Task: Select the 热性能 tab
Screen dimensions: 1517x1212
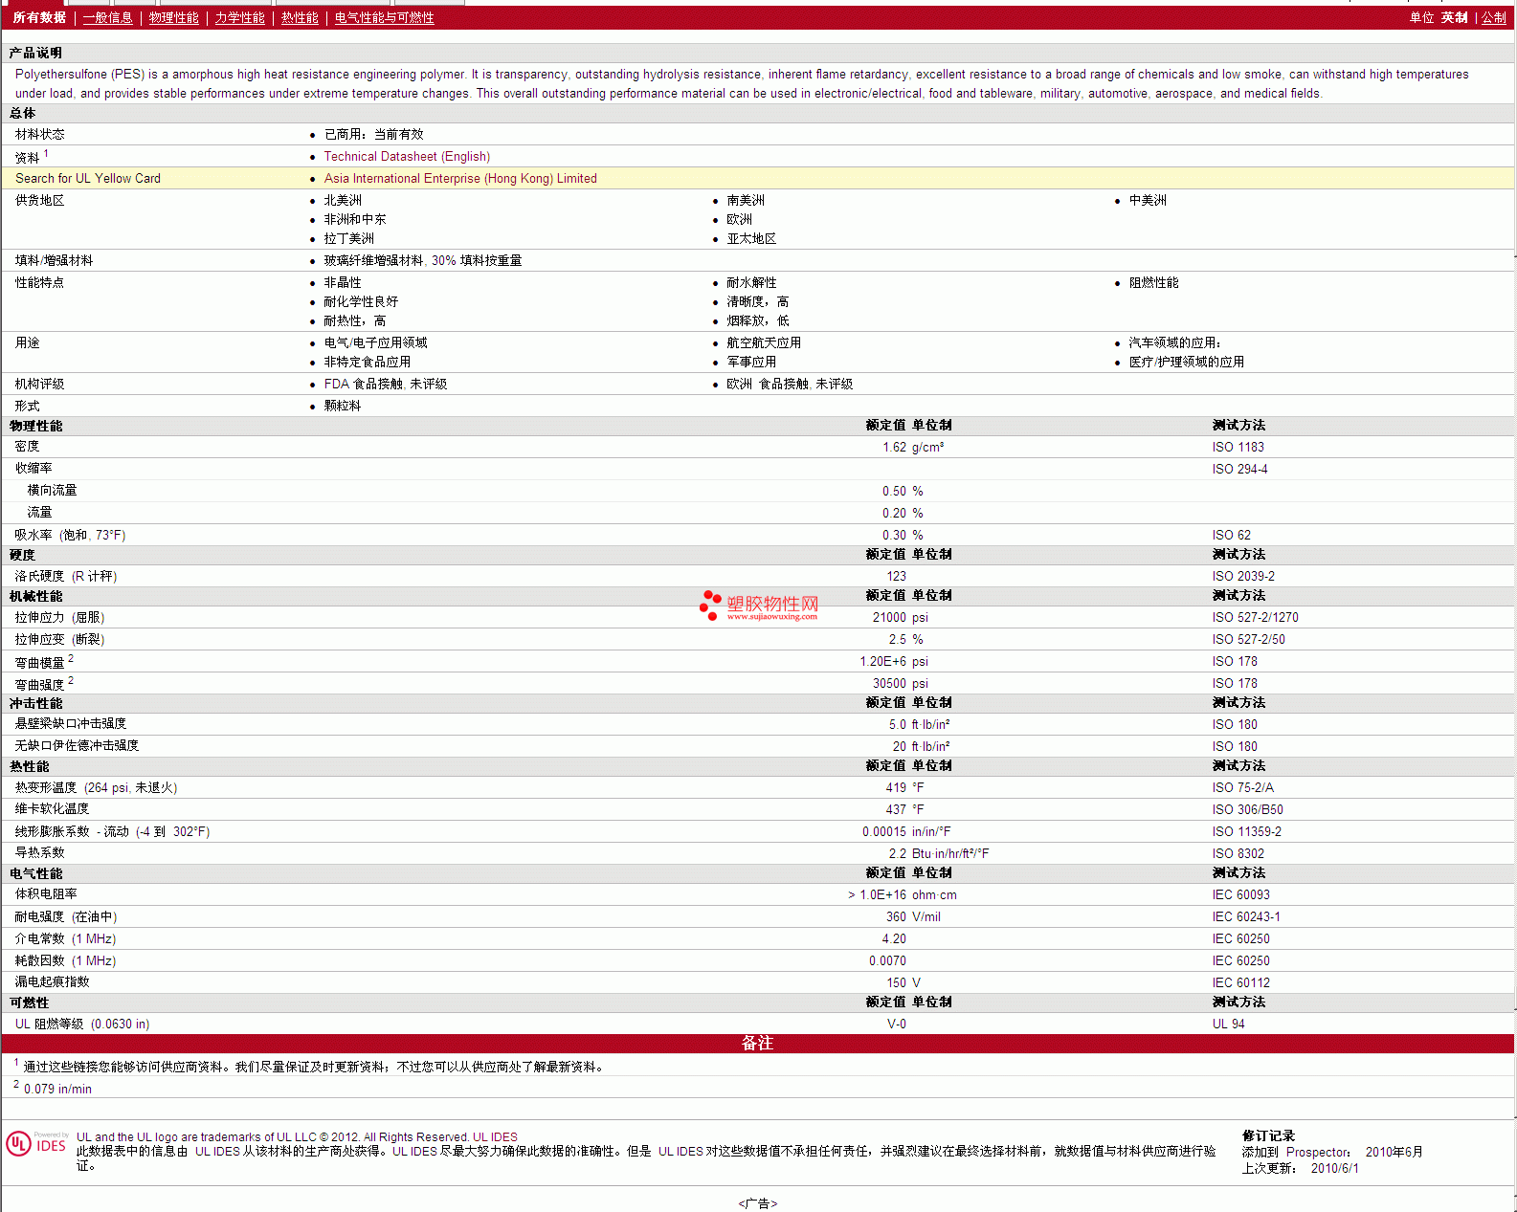Action: (x=300, y=18)
